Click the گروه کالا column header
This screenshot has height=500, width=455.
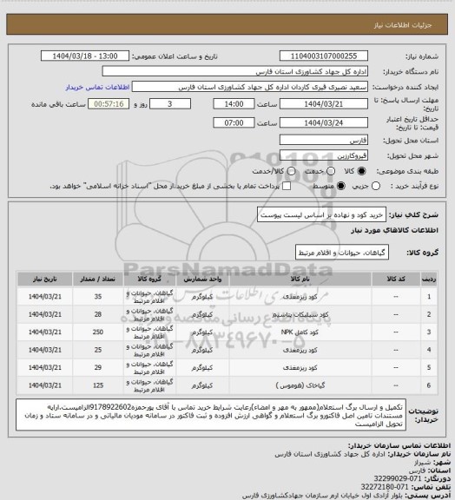click(149, 279)
